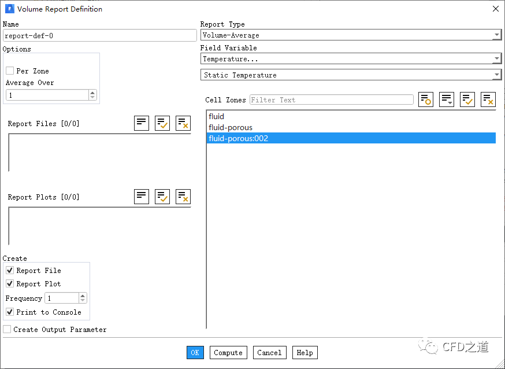Click the Cell Zones filter options icon
The image size is (505, 369).
426,99
